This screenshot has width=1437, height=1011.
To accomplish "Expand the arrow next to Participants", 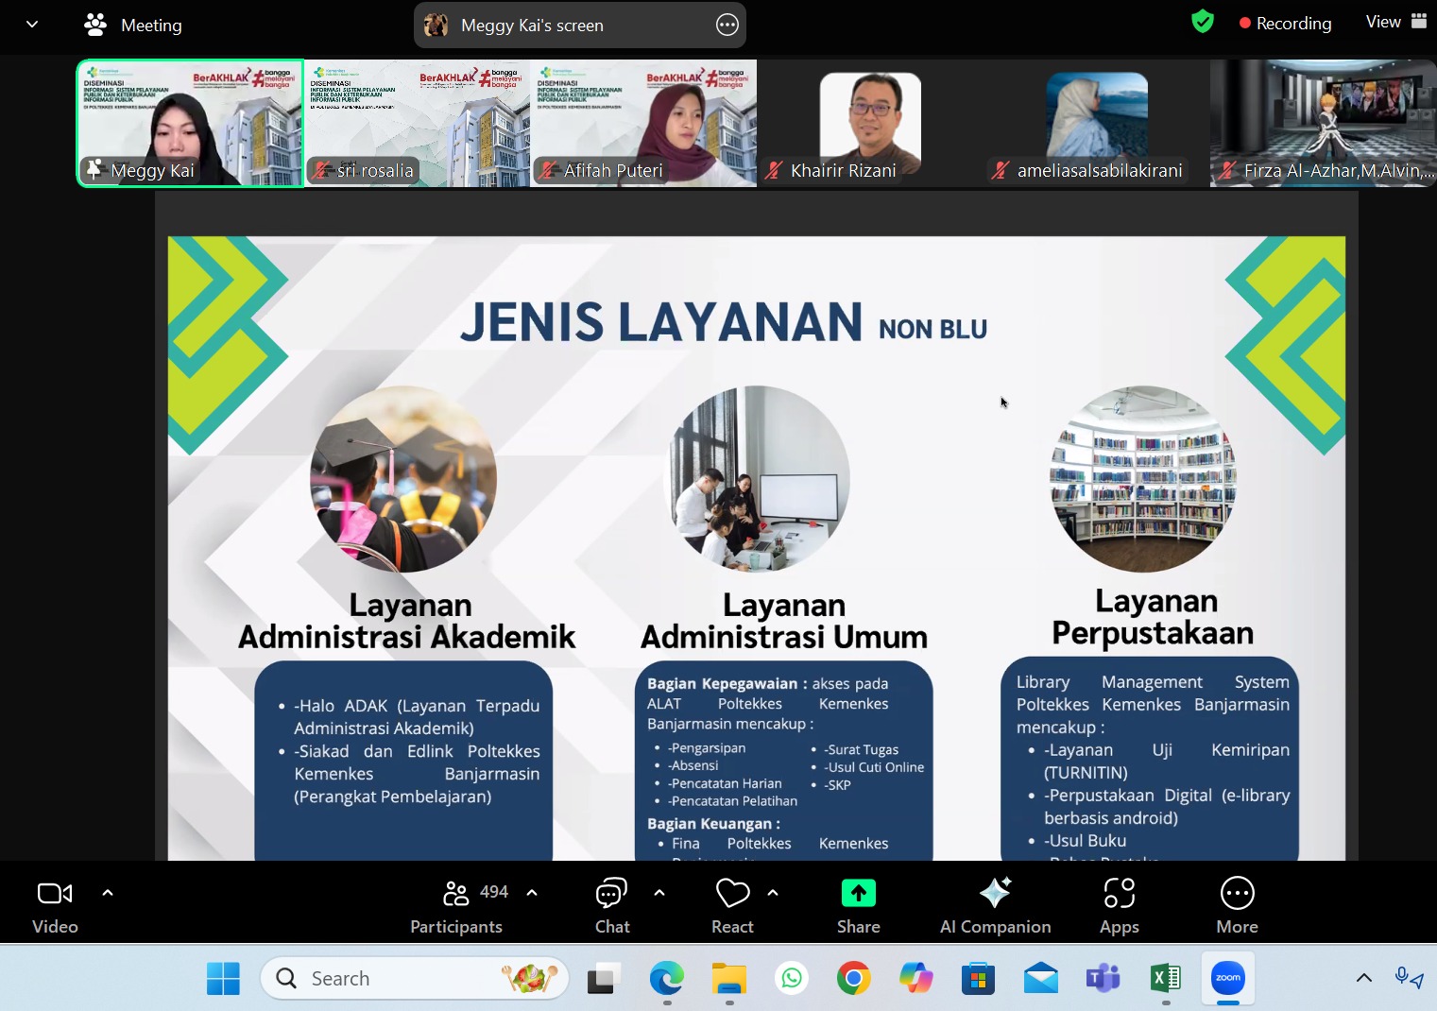I will click(532, 893).
